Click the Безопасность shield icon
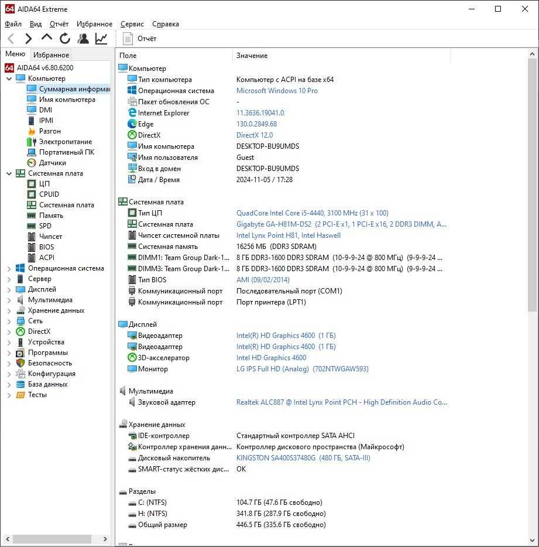 [20, 363]
